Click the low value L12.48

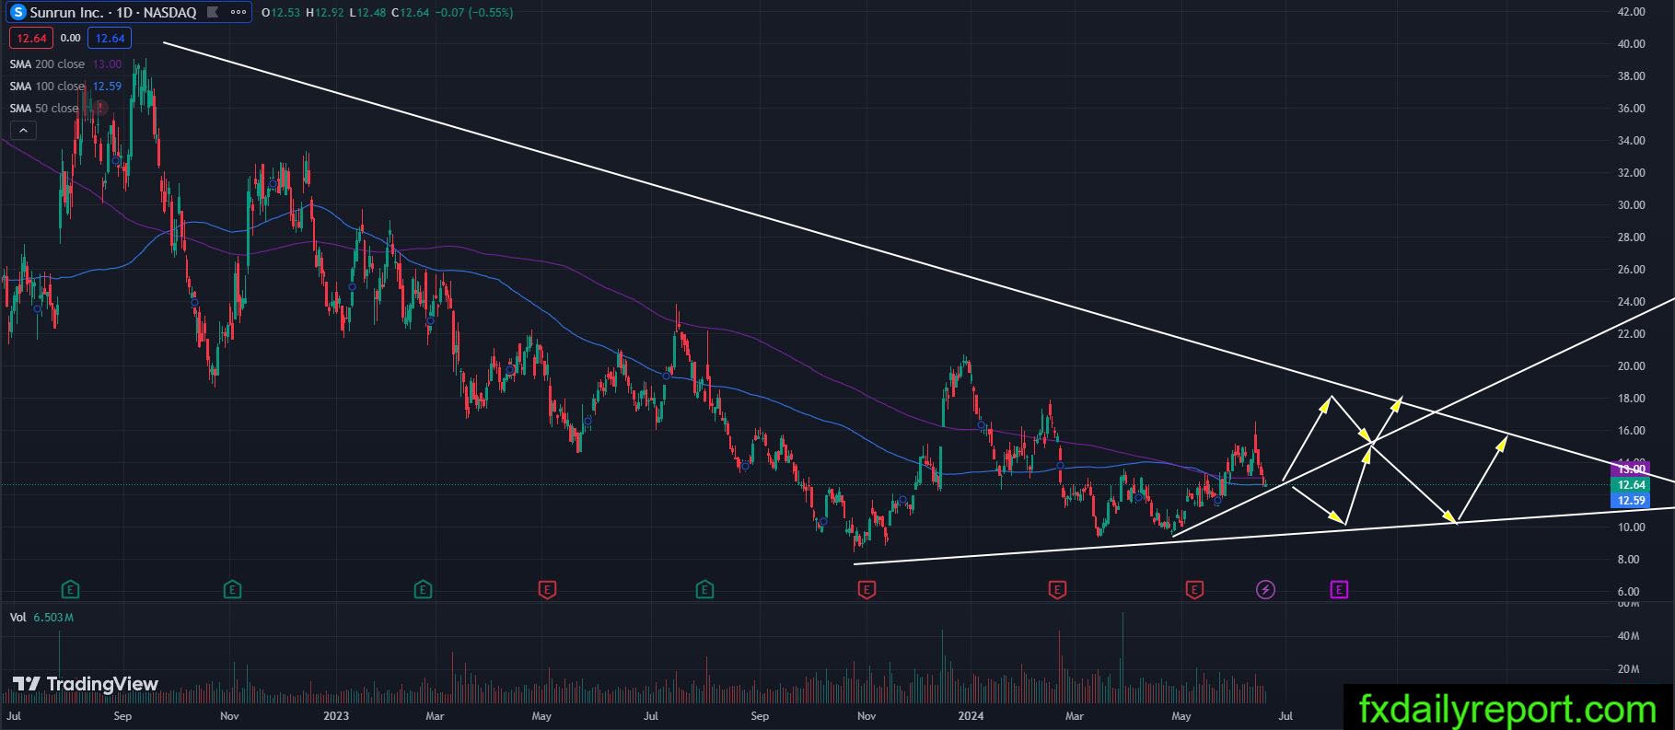(x=368, y=13)
